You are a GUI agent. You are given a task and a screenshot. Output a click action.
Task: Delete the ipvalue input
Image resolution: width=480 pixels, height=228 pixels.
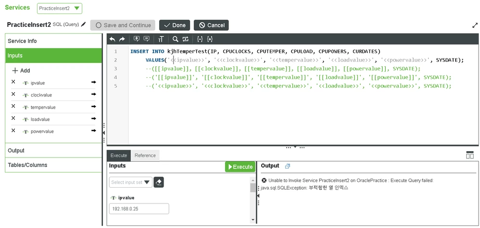[x=13, y=82]
